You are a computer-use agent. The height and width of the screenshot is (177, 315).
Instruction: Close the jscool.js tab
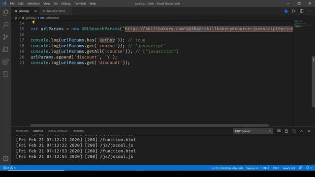pos(35,11)
